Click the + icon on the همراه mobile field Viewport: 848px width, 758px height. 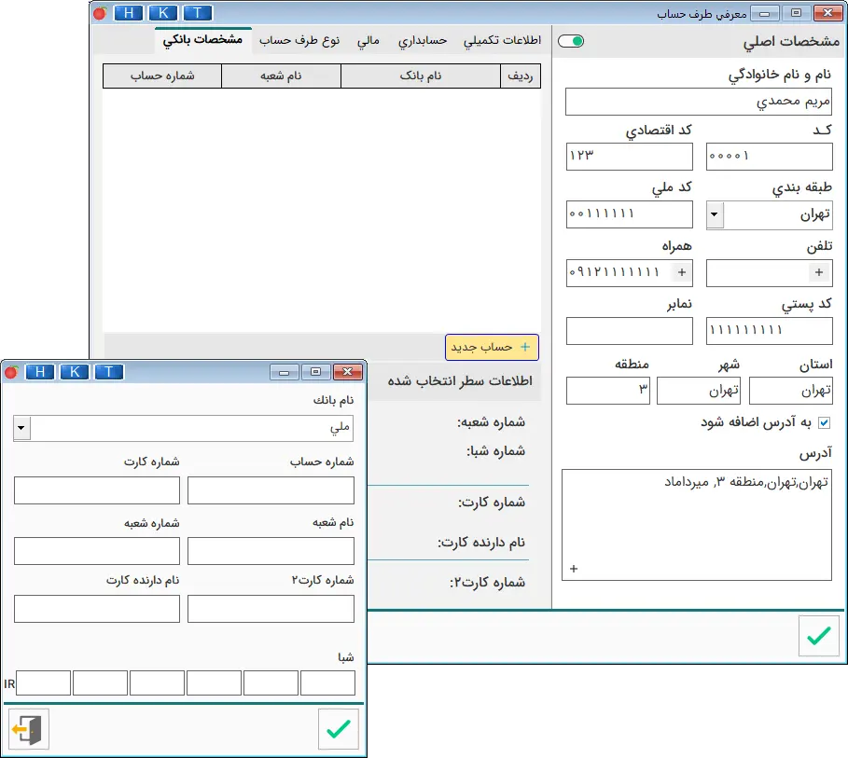683,273
